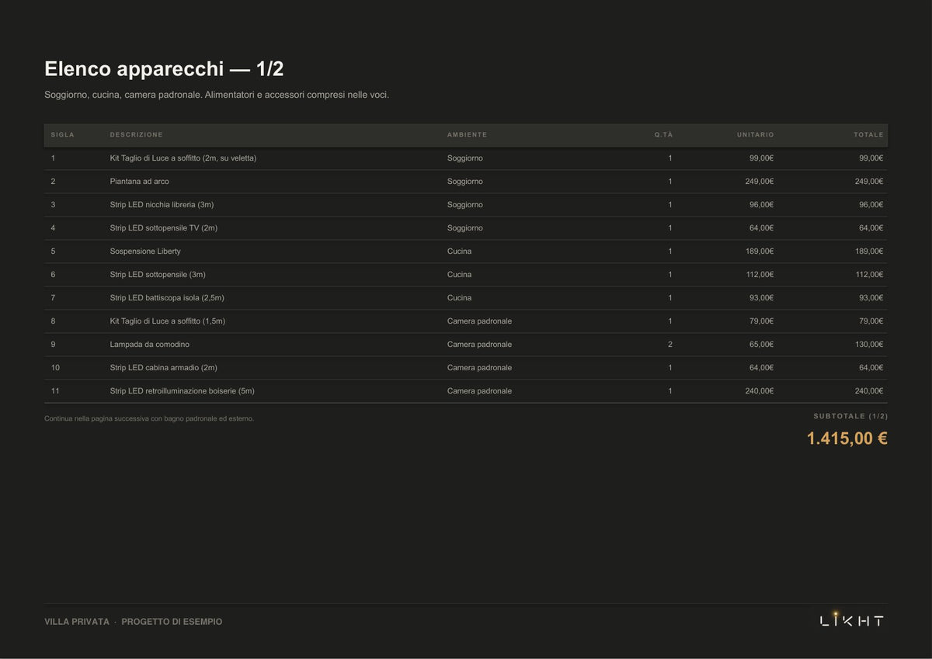Screen dimensions: 932x659
Task: Click the 'SUBTOTALE (1/2)' label
Action: (x=850, y=417)
